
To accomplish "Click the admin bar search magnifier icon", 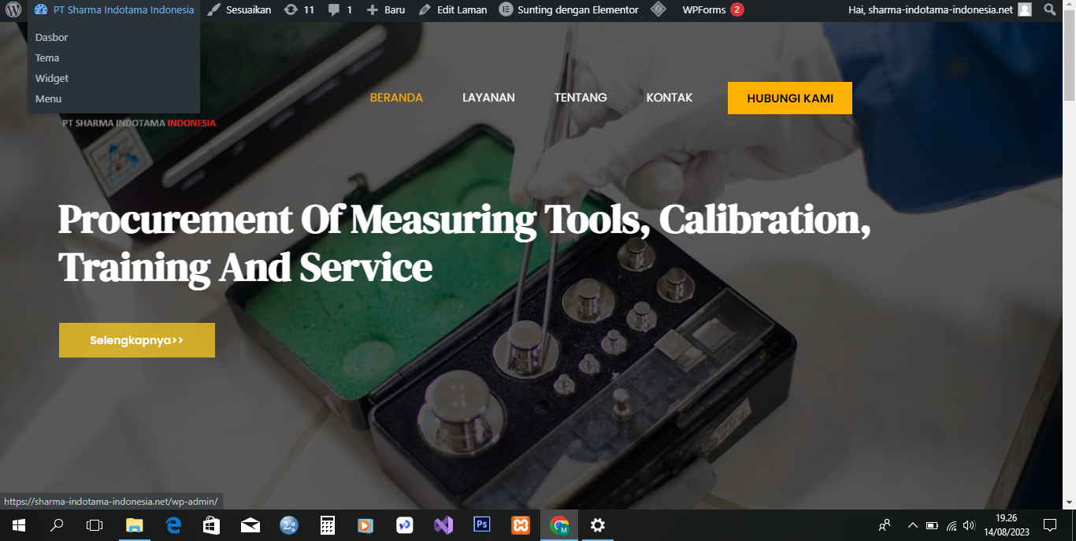I will [1049, 10].
